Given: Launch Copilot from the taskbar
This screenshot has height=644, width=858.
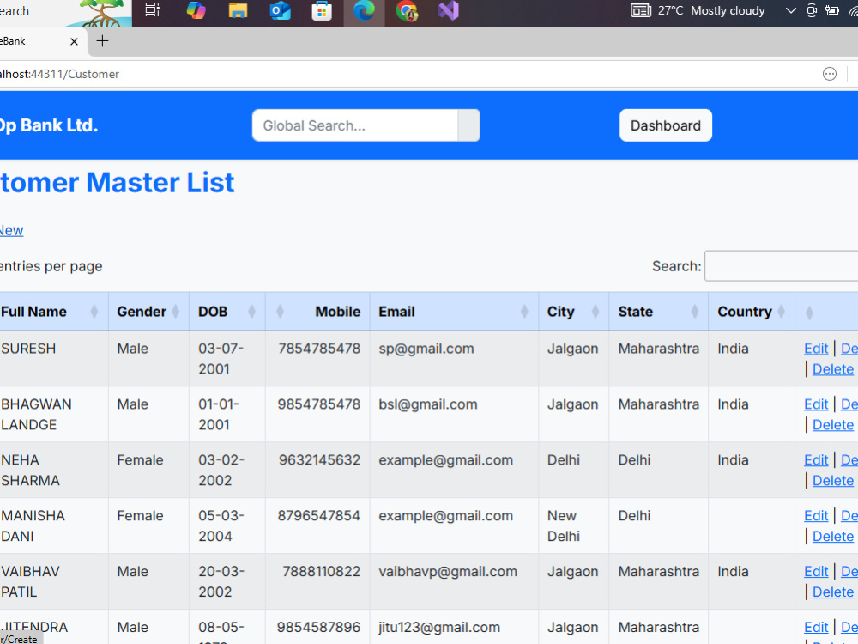Looking at the screenshot, I should click(196, 10).
